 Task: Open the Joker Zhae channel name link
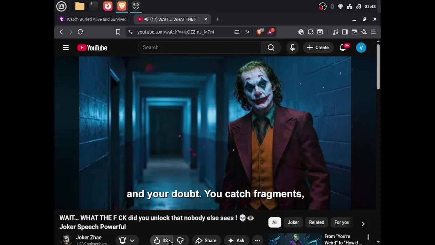click(89, 238)
